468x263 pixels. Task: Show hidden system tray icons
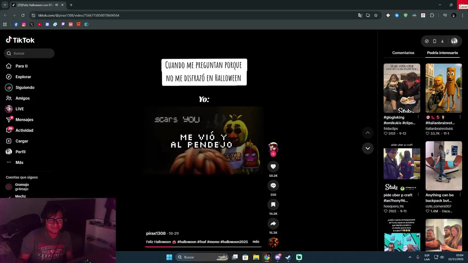click(410, 257)
